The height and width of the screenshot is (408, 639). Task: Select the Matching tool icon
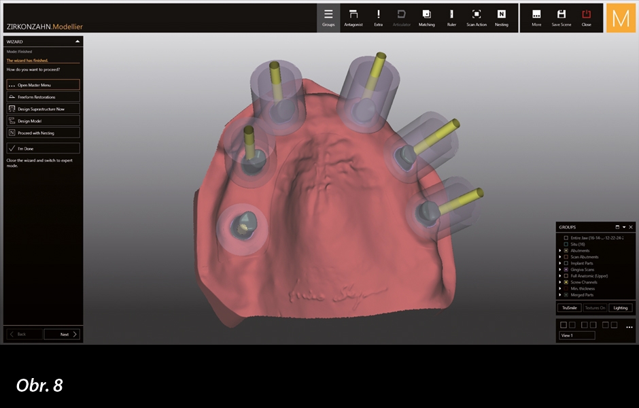point(426,18)
